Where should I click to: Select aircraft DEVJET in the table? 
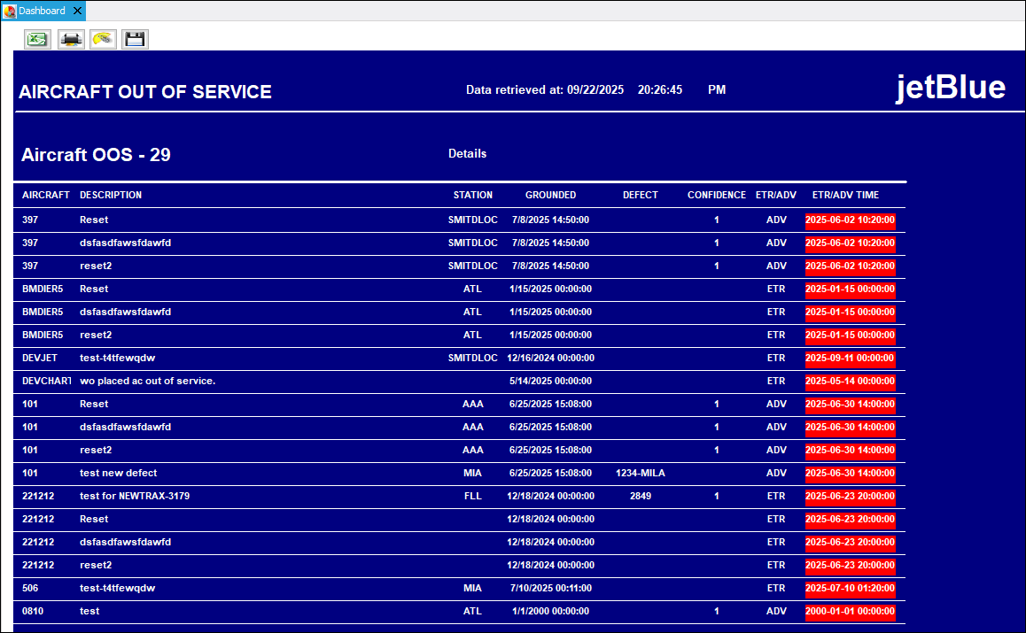[40, 359]
